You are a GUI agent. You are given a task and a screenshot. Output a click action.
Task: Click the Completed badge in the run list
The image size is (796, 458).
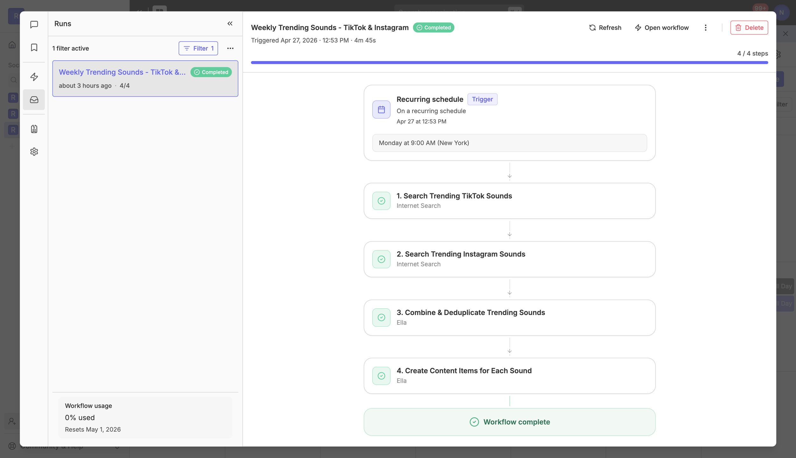pyautogui.click(x=211, y=72)
